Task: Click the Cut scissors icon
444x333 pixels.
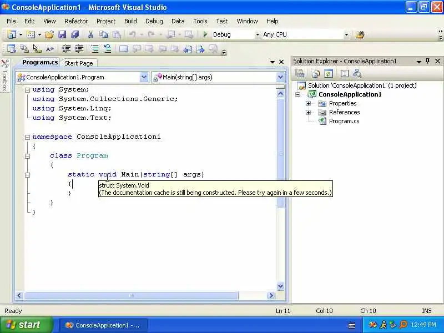Action: tap(90, 34)
